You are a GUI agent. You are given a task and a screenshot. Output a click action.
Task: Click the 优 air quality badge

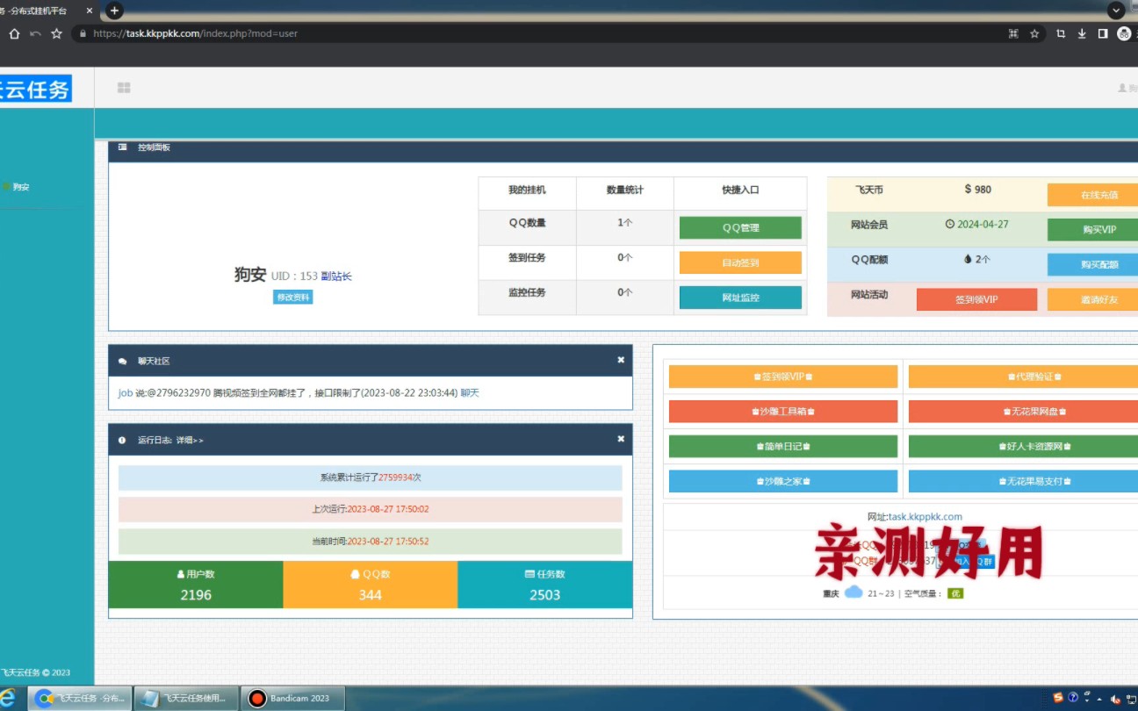tap(955, 593)
